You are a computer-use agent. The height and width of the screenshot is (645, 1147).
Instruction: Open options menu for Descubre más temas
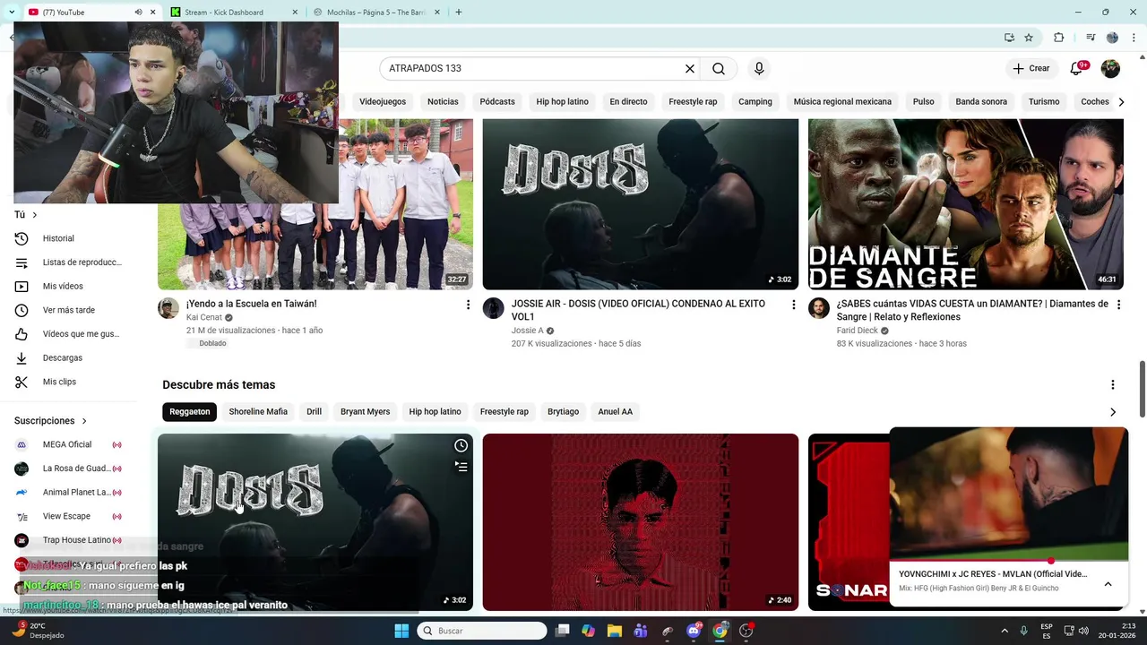coord(1113,385)
